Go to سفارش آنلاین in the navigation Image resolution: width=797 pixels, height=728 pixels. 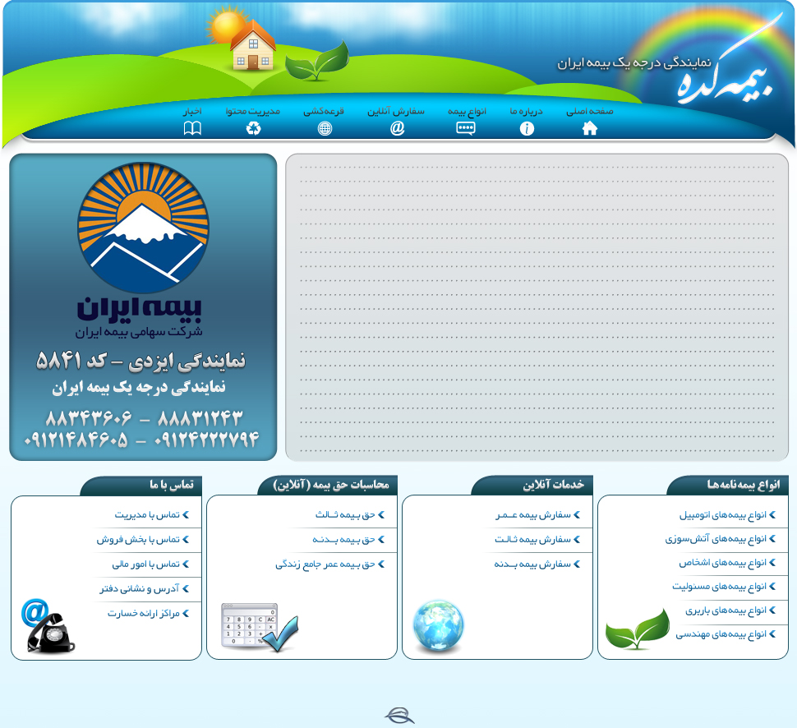point(396,111)
